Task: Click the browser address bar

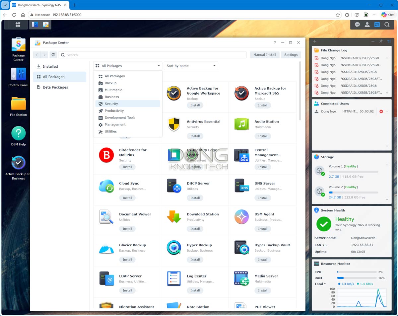Action: pyautogui.click(x=185, y=15)
